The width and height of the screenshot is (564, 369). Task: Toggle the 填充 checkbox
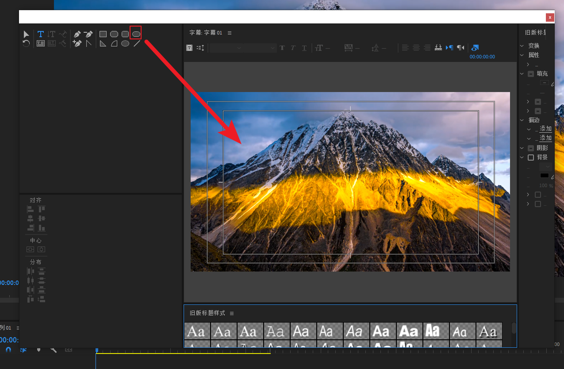coord(531,74)
